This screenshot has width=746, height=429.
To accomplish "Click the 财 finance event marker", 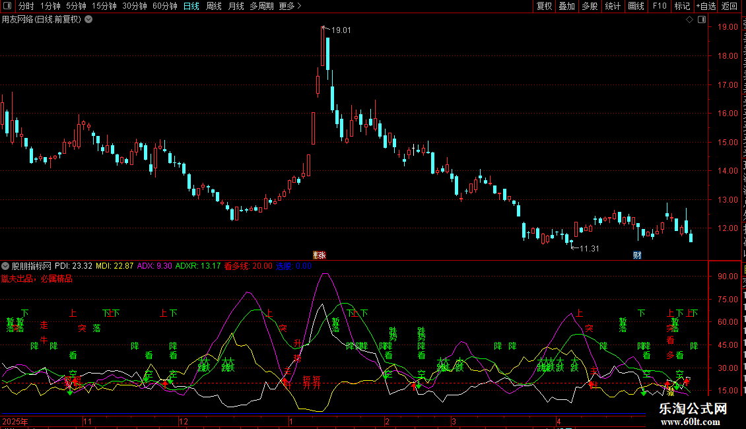I will (638, 255).
